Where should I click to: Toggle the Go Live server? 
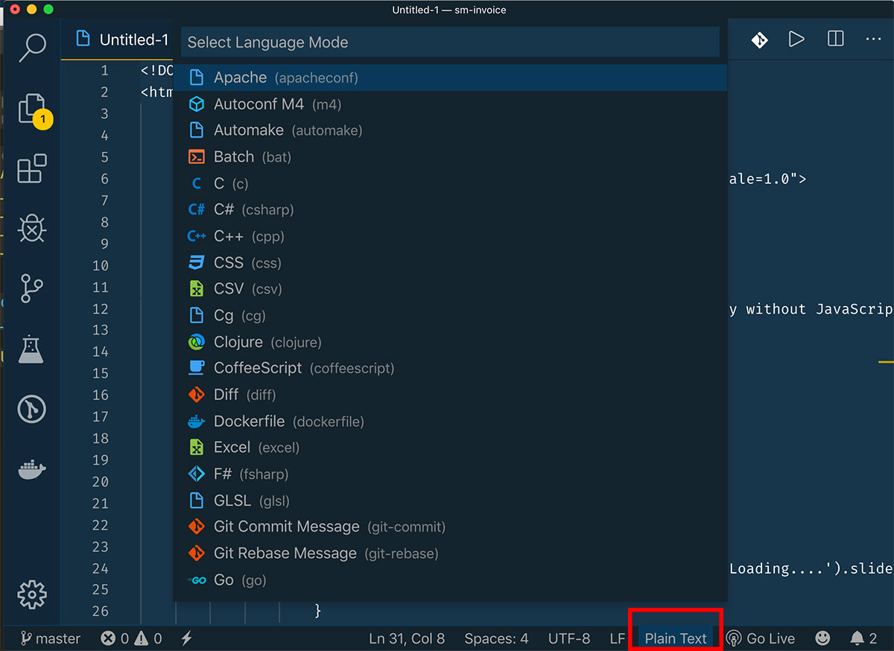761,638
